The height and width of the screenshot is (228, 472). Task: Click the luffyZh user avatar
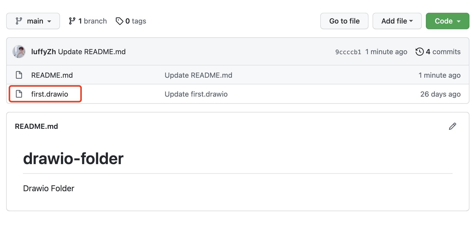coord(19,52)
